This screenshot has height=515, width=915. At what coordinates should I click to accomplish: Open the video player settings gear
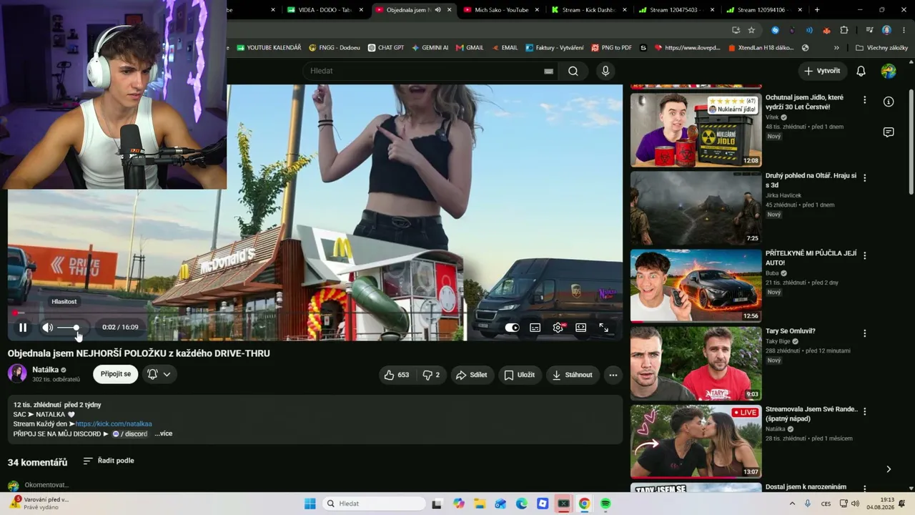pyautogui.click(x=558, y=328)
